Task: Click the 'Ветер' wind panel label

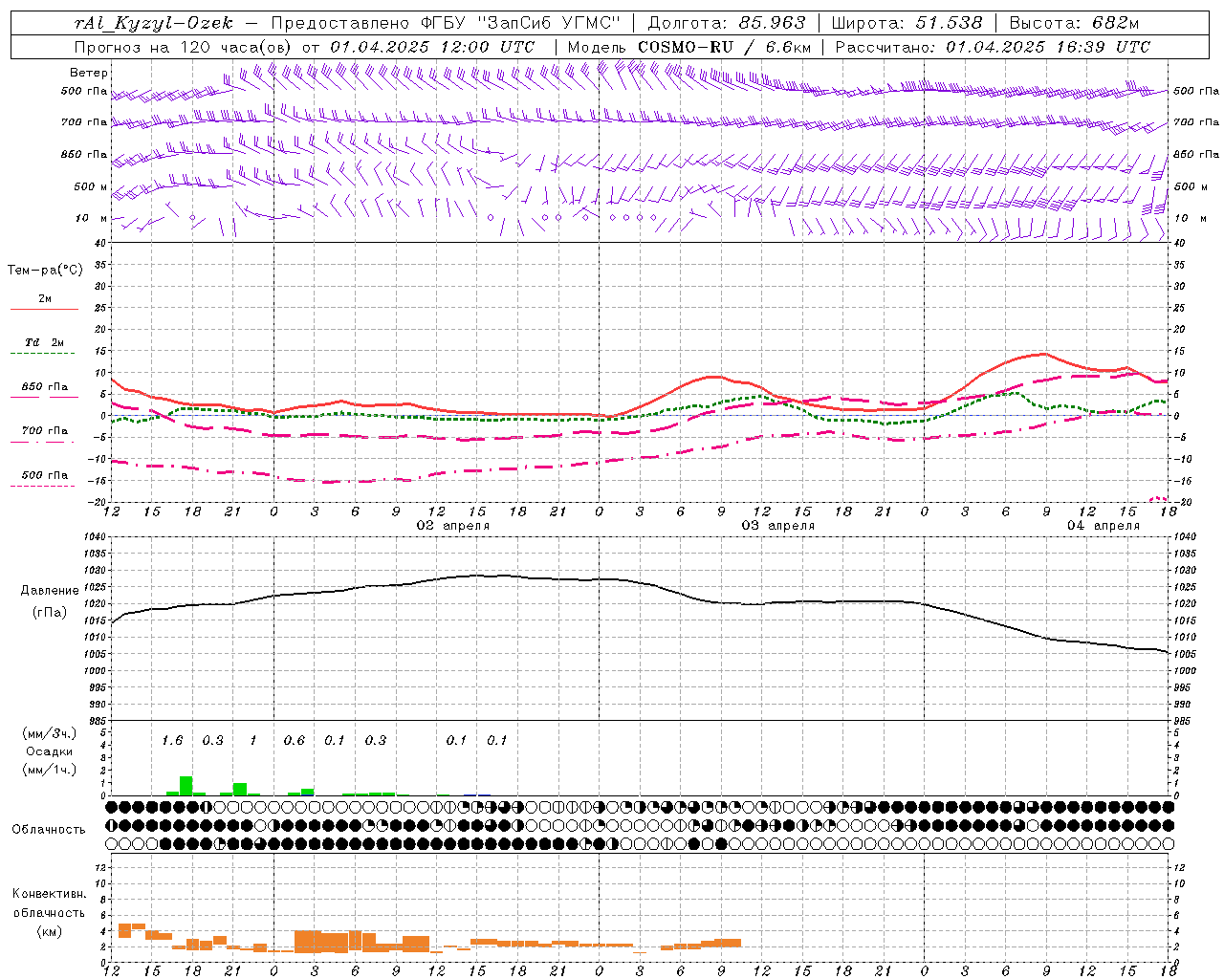Action: [89, 73]
